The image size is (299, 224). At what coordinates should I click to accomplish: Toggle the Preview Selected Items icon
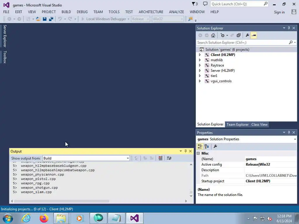point(254,35)
